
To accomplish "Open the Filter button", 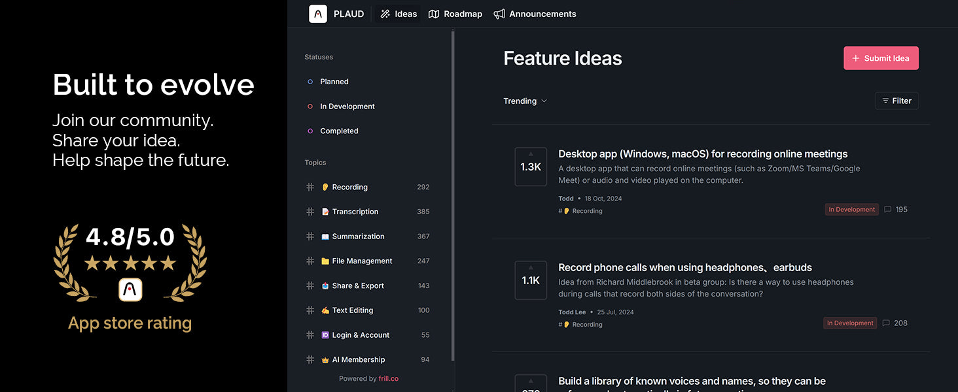I will pos(896,101).
